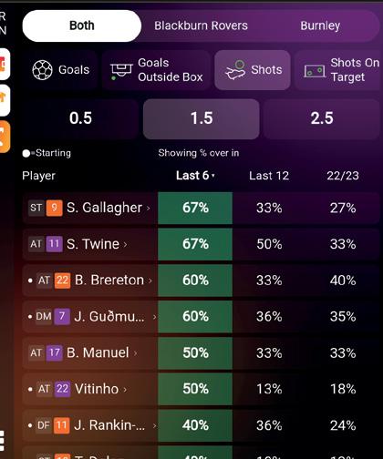Screen dimensions: 383x459
Task: Switch to the Both teams filter
Action: coord(82,25)
